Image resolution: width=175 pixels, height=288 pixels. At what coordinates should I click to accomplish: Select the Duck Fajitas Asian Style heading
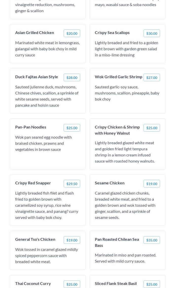tap(37, 77)
